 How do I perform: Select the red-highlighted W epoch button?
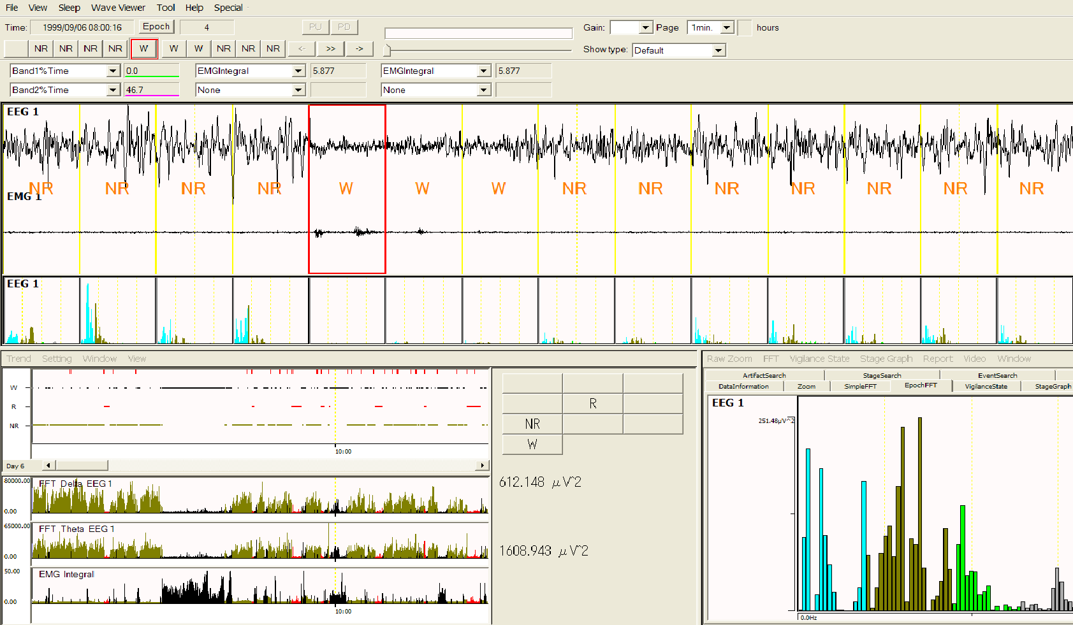144,48
